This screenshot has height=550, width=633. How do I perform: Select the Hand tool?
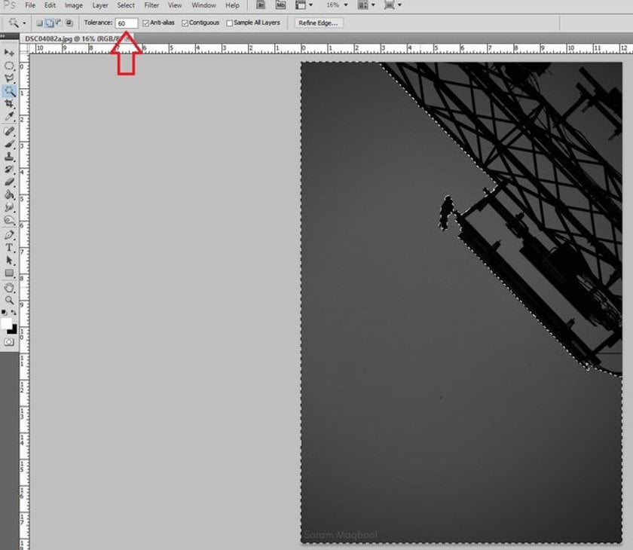click(x=9, y=288)
